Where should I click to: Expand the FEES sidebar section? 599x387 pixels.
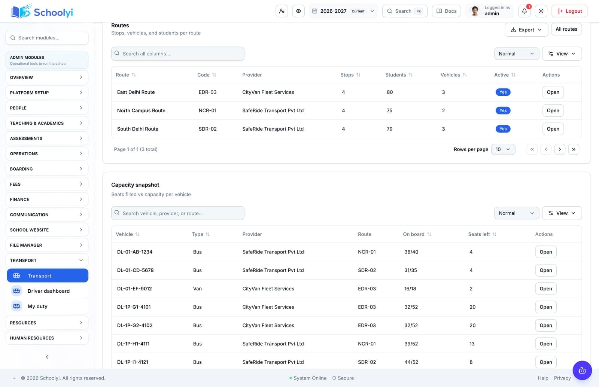pyautogui.click(x=47, y=184)
